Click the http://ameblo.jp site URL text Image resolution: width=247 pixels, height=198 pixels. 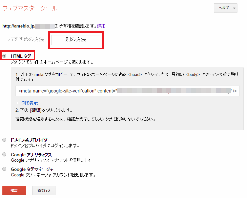point(19,26)
